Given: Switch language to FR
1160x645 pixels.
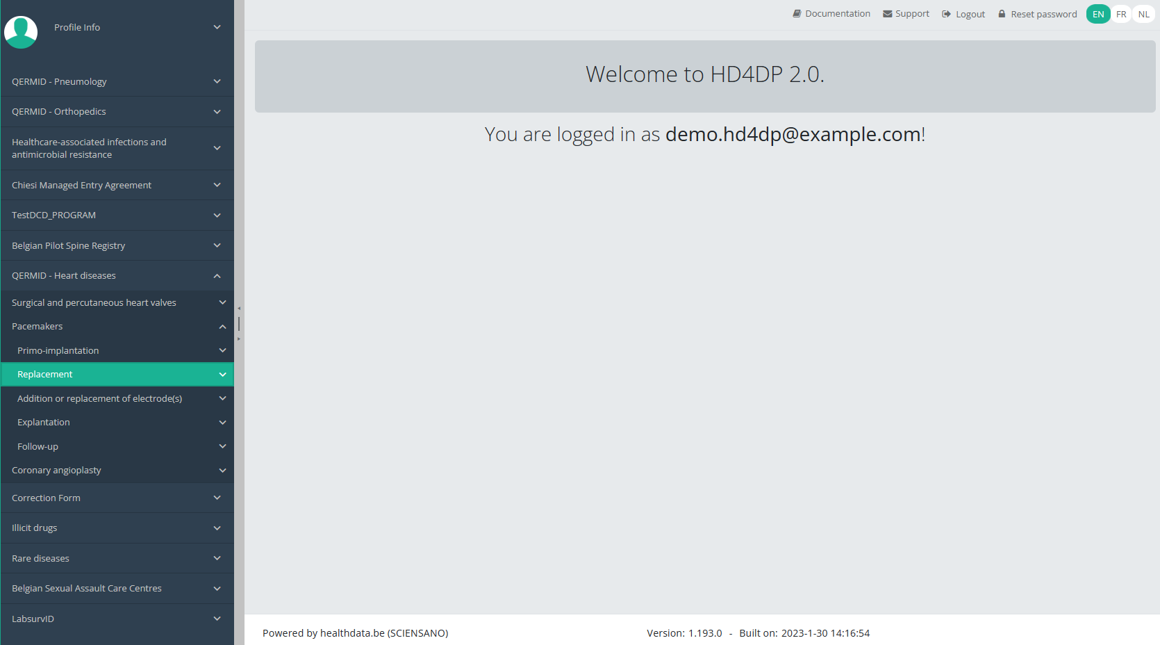Looking at the screenshot, I should (x=1121, y=14).
